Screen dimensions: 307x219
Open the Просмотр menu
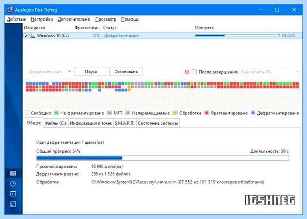click(x=105, y=19)
